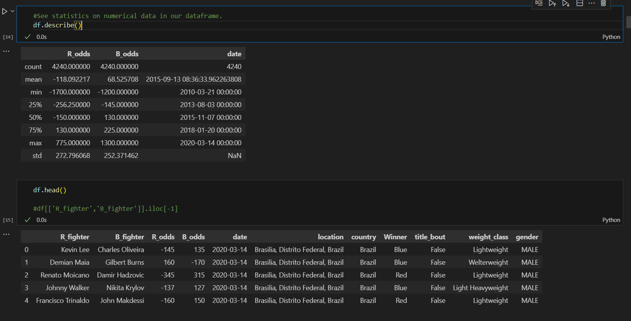631x321 pixels.
Task: Select the Nikita Krylov cell
Action: (x=125, y=288)
